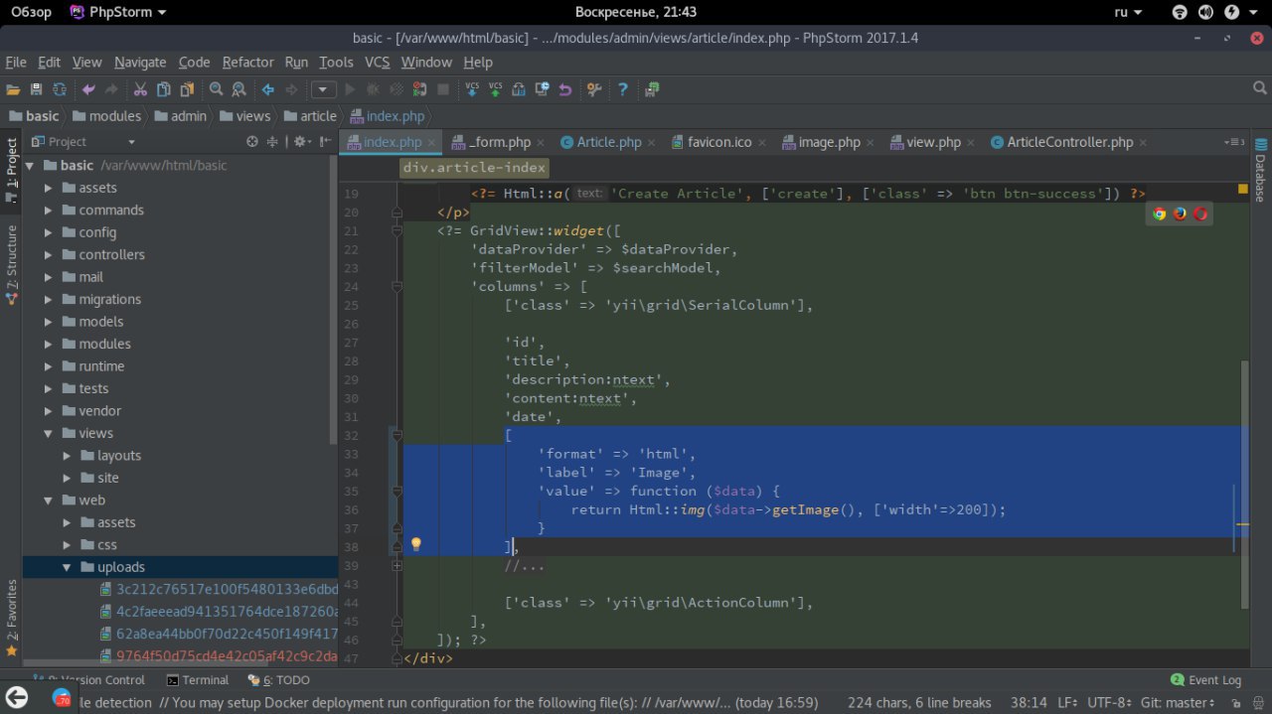Collapse the uploads folder

(x=67, y=567)
